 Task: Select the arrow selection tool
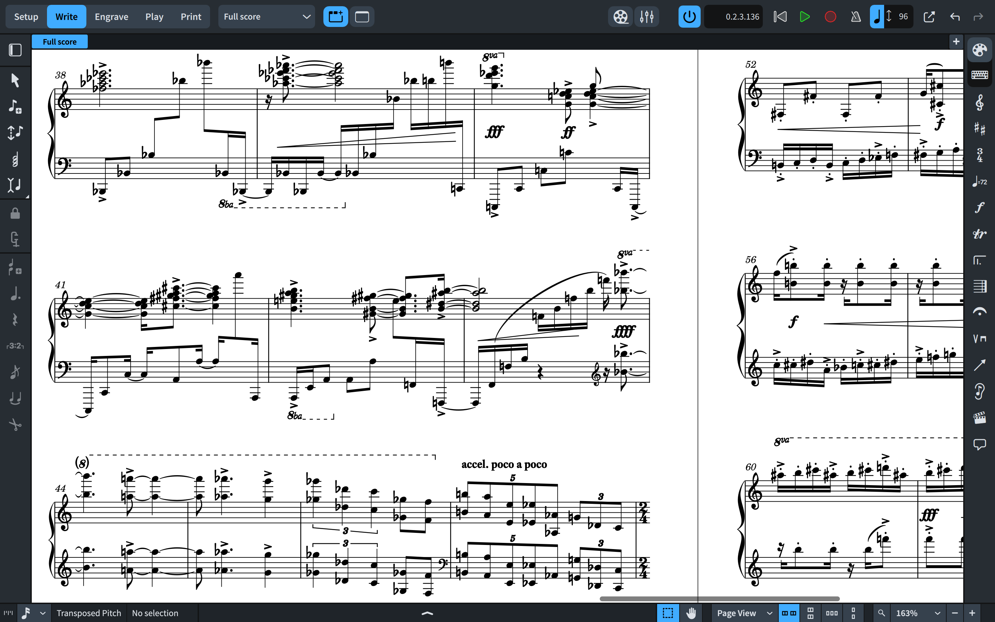pyautogui.click(x=15, y=80)
